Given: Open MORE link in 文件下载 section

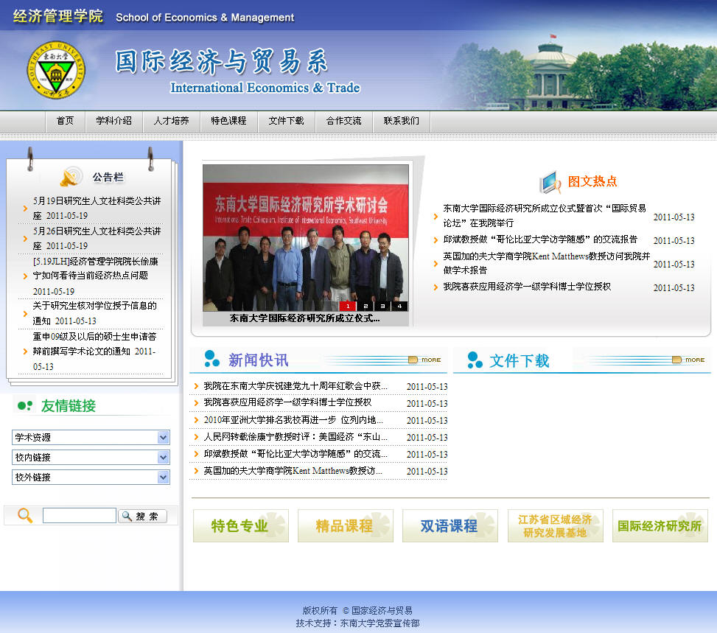Looking at the screenshot, I should [688, 360].
